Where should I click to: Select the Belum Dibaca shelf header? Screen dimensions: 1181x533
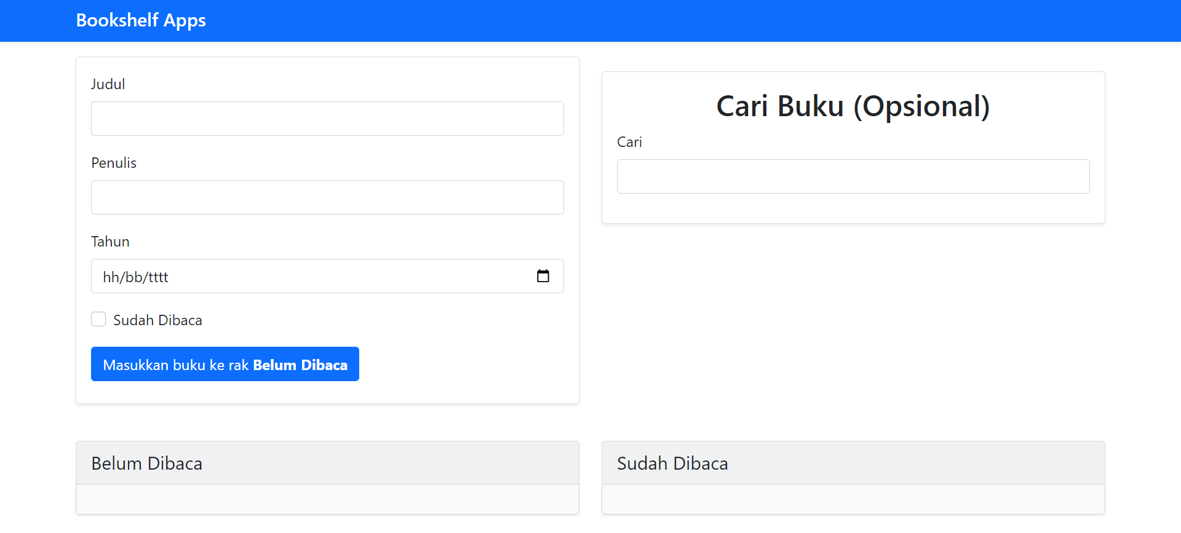point(327,463)
